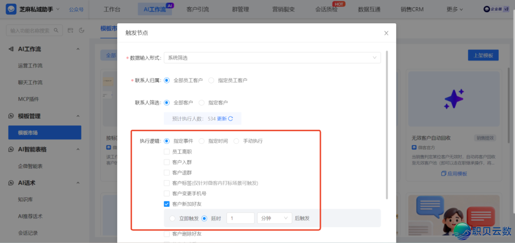Click the card icon beside the search box
The image size is (515, 243).
[71, 30]
